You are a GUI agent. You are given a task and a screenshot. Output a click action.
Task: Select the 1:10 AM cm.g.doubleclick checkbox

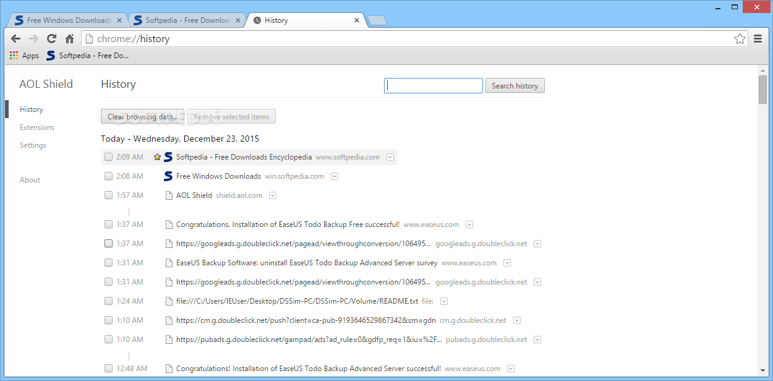tap(109, 320)
